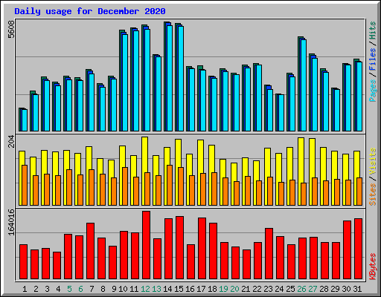Click the cyan pages bar for day 10
Image resolution: width=381 pixels, height=297 pixels.
click(x=125, y=82)
